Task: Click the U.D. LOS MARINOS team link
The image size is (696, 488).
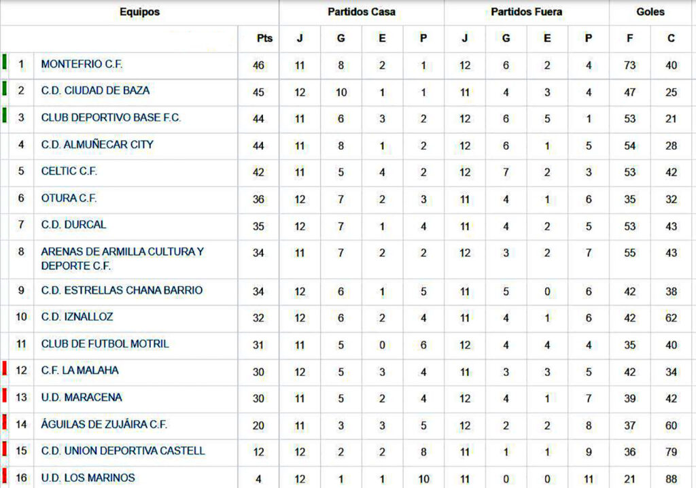Action: pos(88,478)
